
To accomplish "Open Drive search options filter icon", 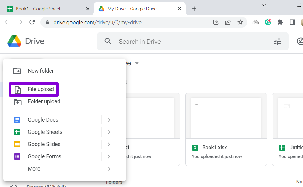I will (278, 41).
